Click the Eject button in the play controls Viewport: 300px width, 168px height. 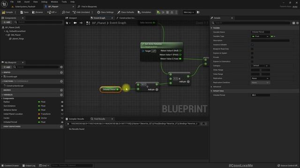coord(172,12)
